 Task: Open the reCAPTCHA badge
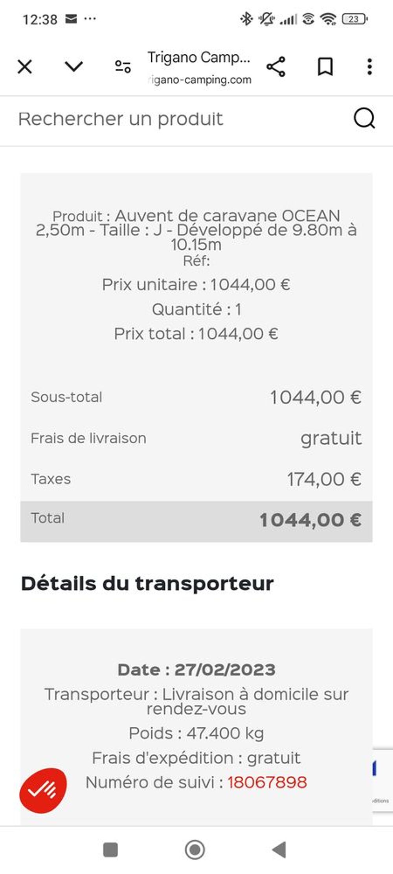tap(382, 780)
